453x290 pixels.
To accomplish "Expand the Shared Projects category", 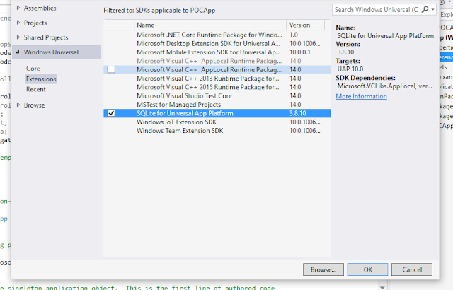I will pyautogui.click(x=18, y=37).
